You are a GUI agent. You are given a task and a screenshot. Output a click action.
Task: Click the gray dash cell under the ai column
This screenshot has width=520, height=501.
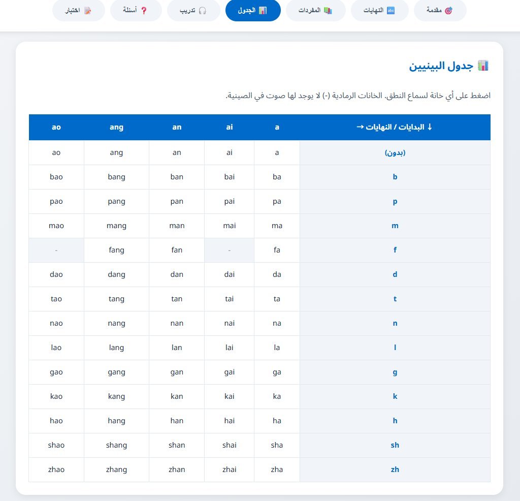229,250
